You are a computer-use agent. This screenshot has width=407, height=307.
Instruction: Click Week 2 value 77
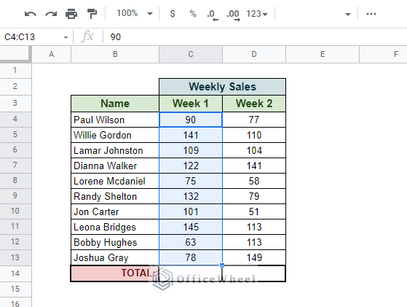tap(254, 120)
